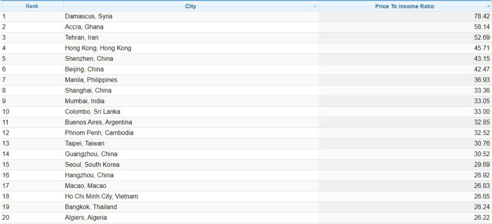Sort by City column header
This screenshot has width=492, height=224.
190,6
